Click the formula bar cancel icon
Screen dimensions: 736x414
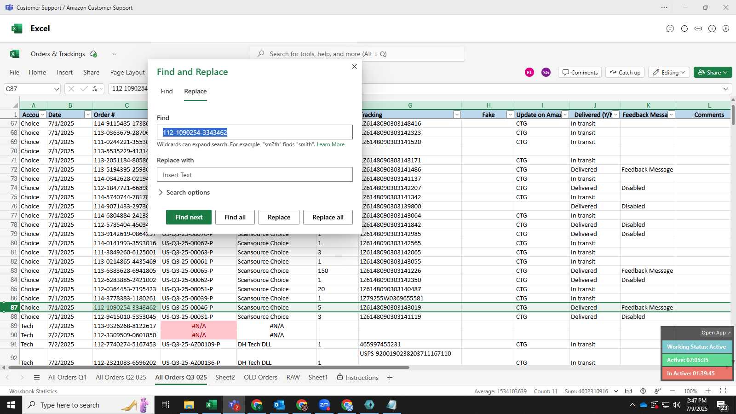[71, 89]
